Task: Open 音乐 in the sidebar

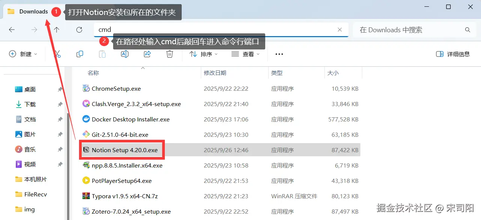Action: (30, 149)
